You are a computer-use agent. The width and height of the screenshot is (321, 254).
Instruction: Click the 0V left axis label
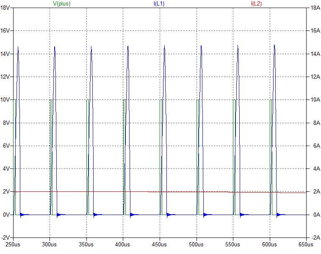tap(6, 215)
